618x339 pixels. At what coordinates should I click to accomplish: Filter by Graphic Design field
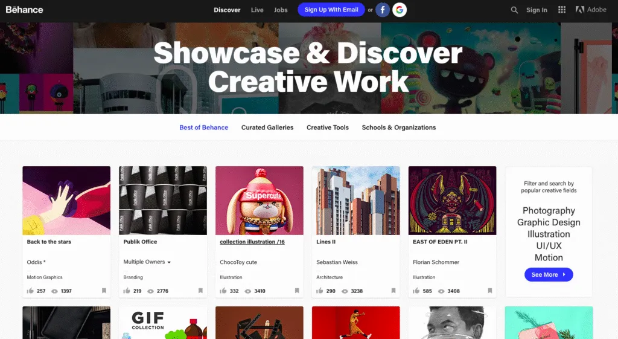(x=549, y=222)
